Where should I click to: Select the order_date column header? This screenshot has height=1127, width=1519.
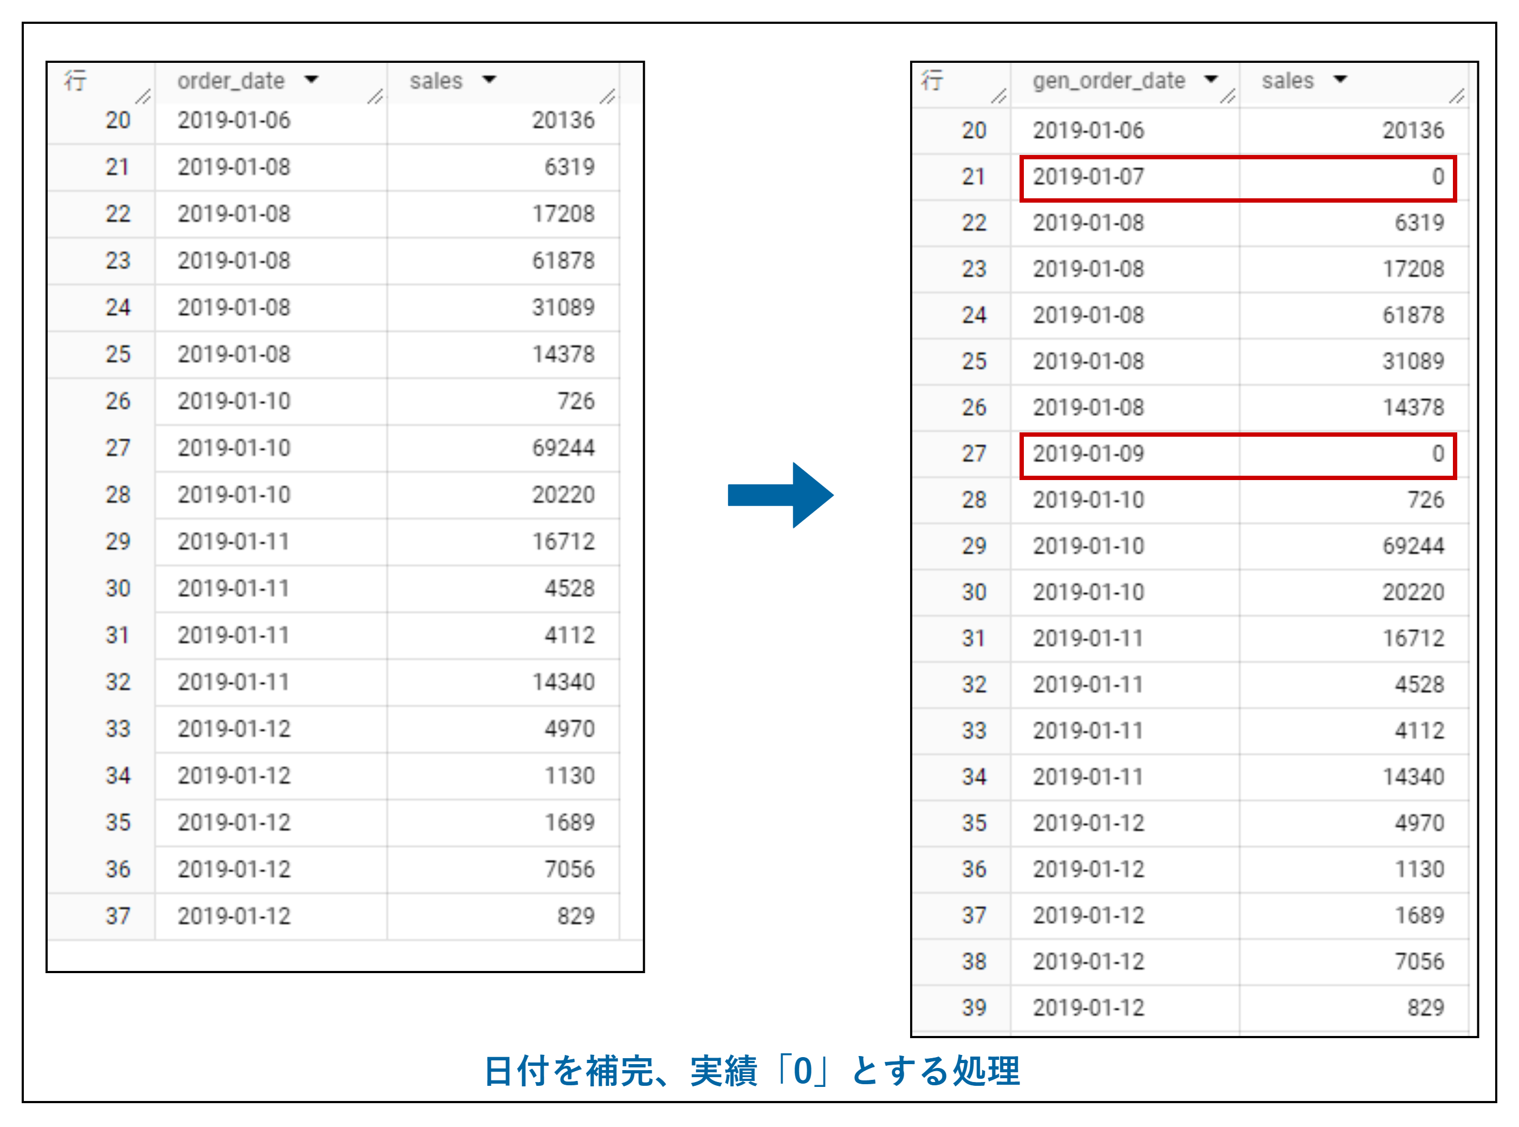click(231, 81)
